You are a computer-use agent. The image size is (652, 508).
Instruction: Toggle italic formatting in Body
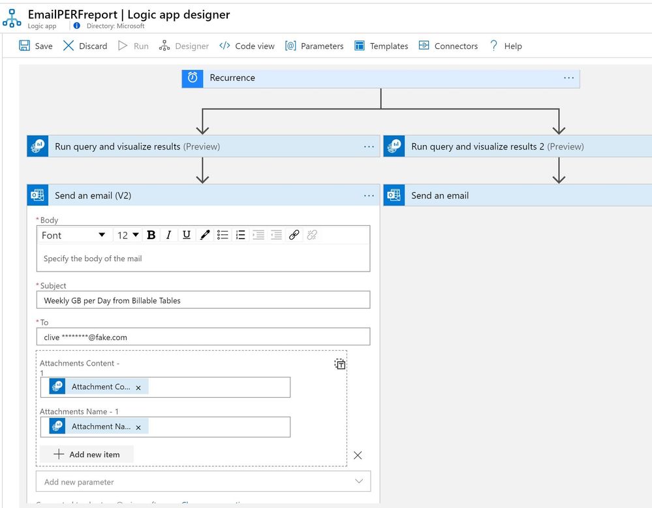click(x=168, y=235)
